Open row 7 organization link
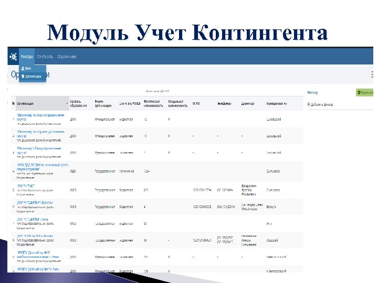Viewport: 378px width, 283px height. [33, 219]
